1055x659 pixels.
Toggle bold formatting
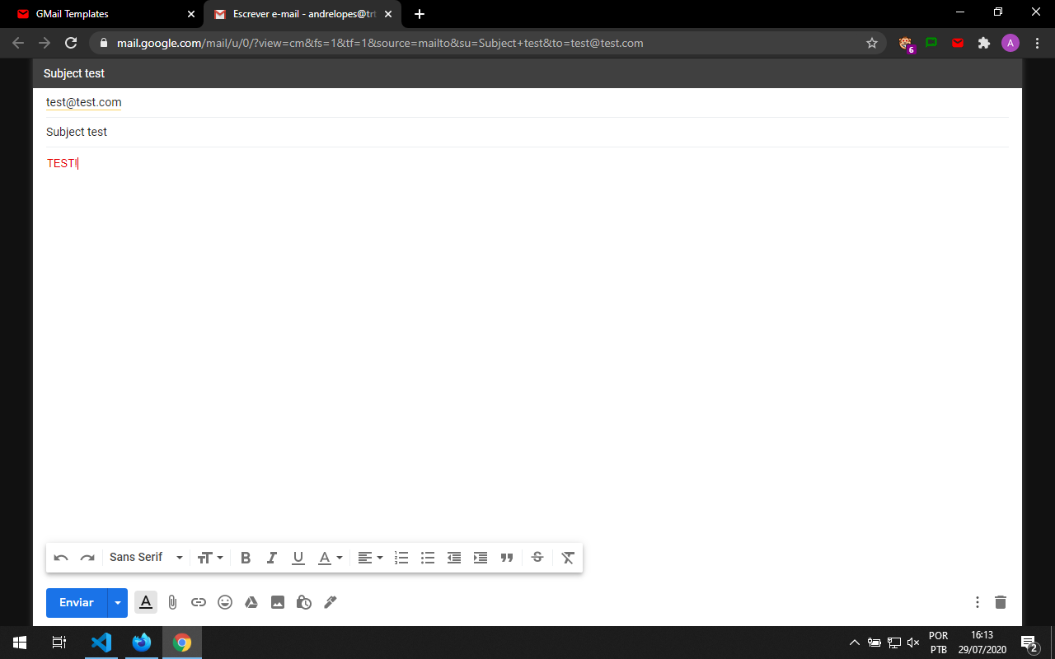click(x=245, y=558)
